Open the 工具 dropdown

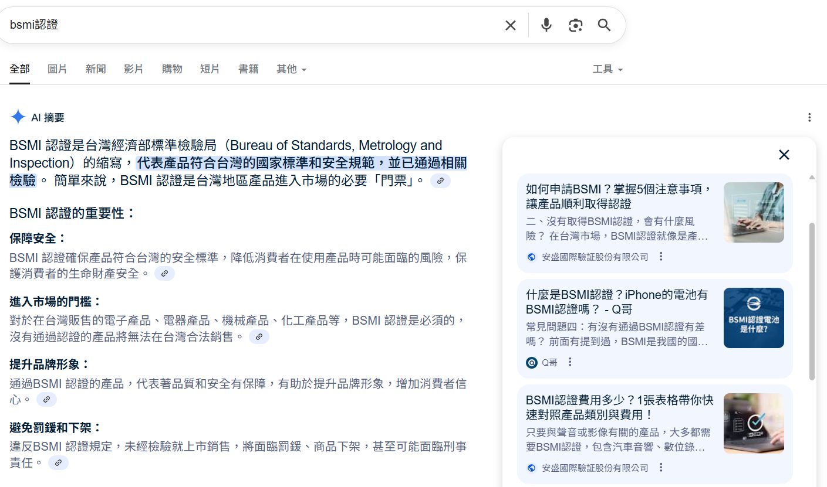[x=607, y=69]
